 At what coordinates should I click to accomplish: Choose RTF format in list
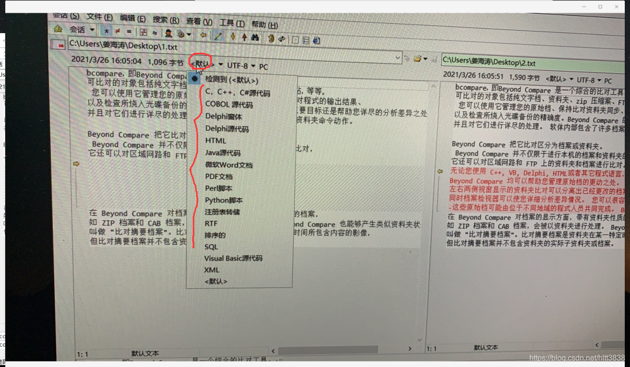click(211, 223)
